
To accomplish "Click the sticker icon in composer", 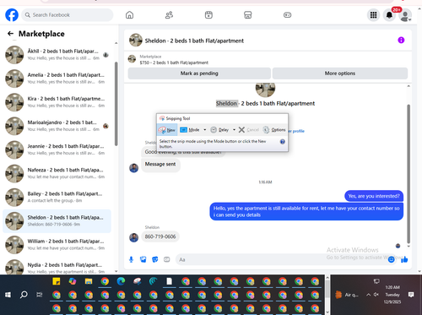I will tap(155, 259).
